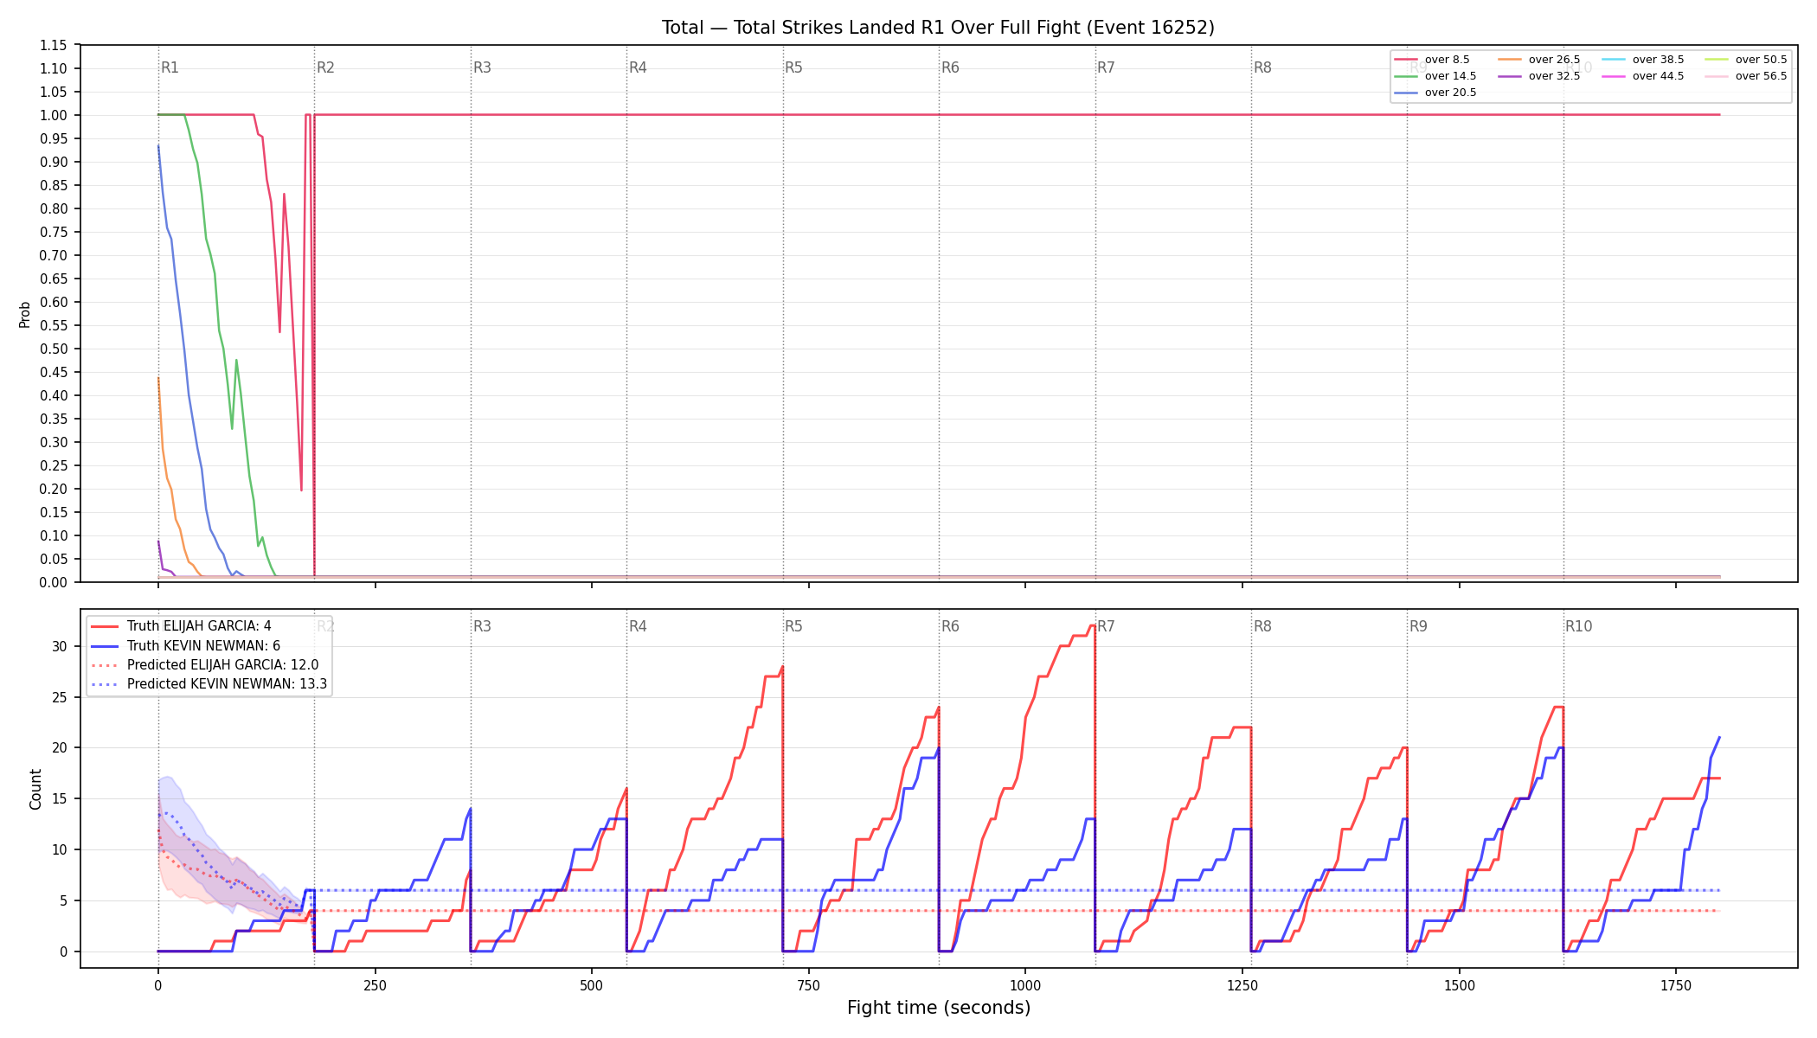Click the 'Truth ELIJAH GARCIA: 4' legend entry
The height and width of the screenshot is (1038, 1817).
(181, 626)
